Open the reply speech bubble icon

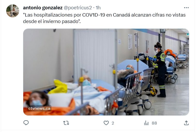pyautogui.click(x=26, y=123)
